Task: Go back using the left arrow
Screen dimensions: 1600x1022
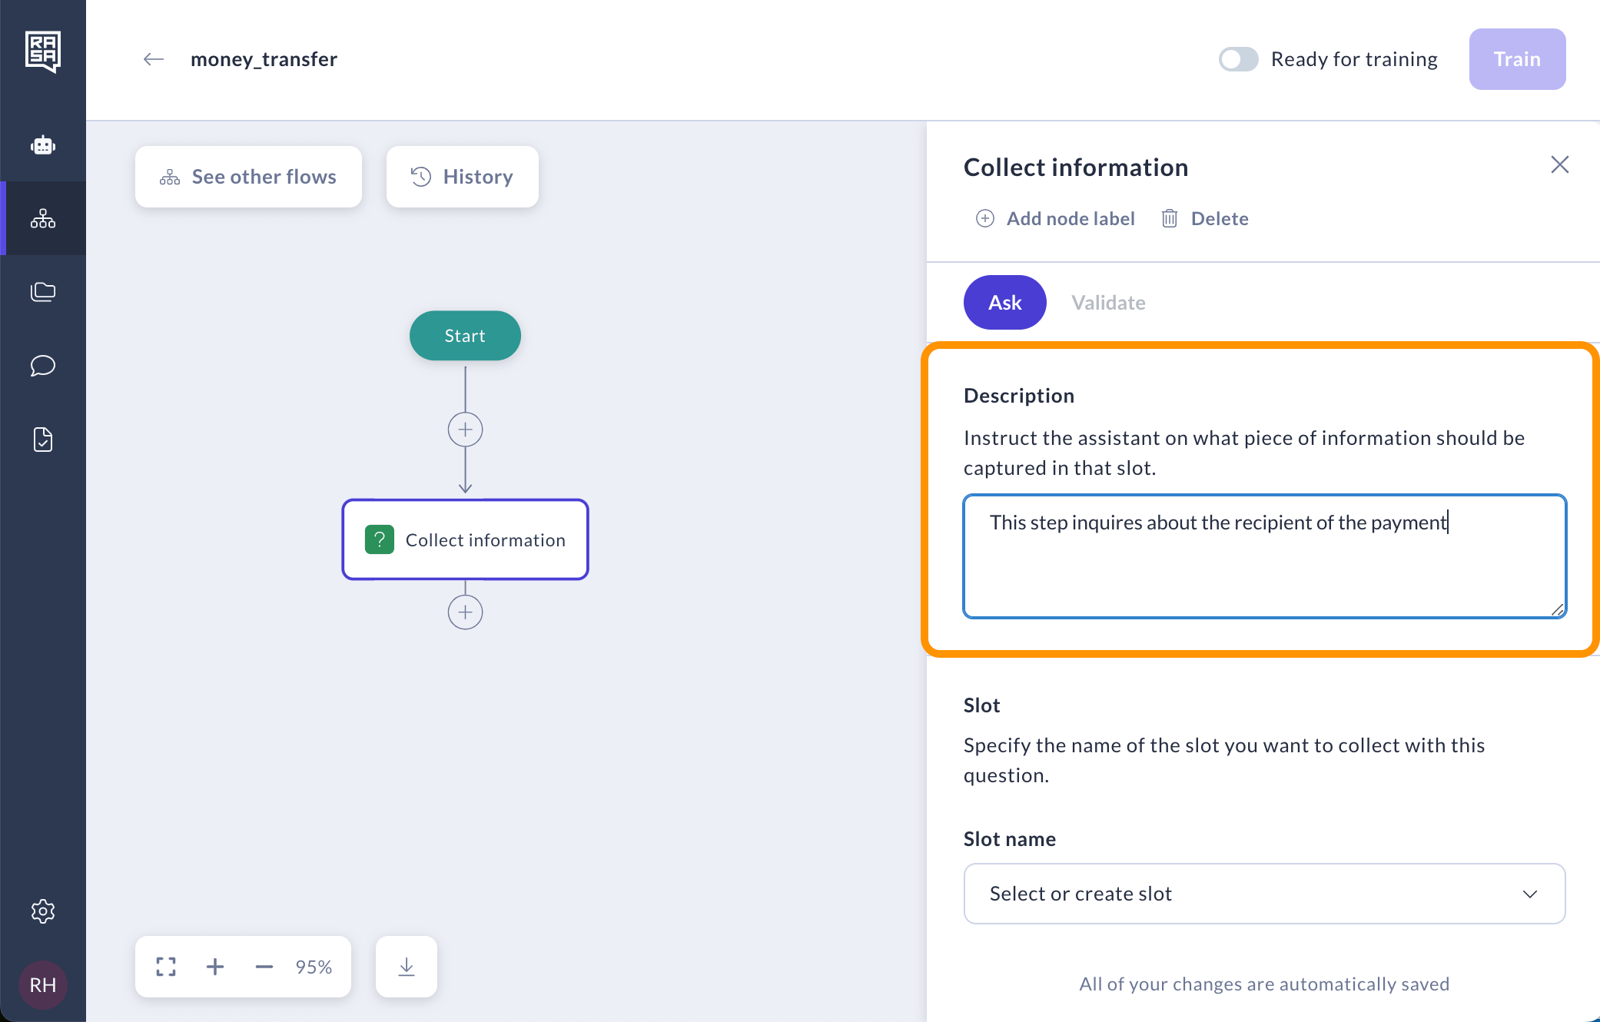Action: point(154,59)
